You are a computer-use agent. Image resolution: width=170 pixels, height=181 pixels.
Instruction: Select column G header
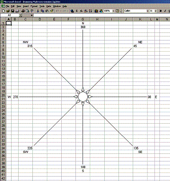coord(83,19)
